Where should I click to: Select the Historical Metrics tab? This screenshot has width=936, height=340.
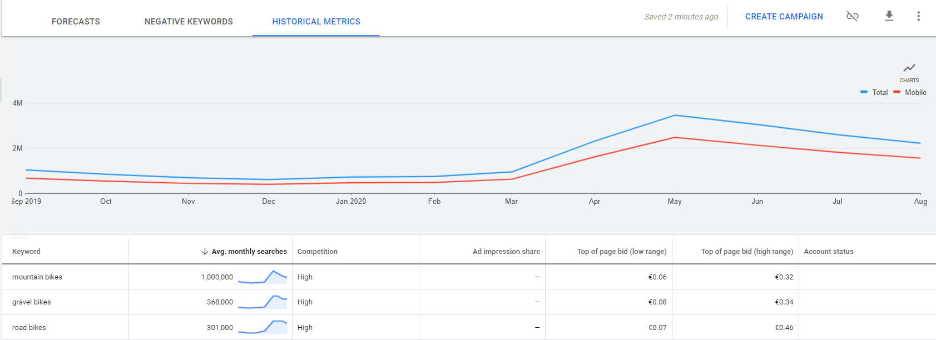point(316,22)
